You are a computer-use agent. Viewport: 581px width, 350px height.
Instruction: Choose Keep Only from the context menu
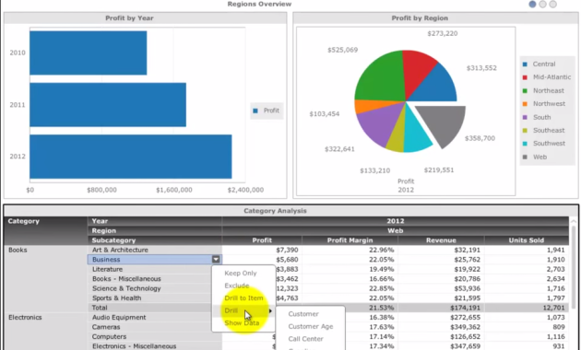tap(241, 273)
